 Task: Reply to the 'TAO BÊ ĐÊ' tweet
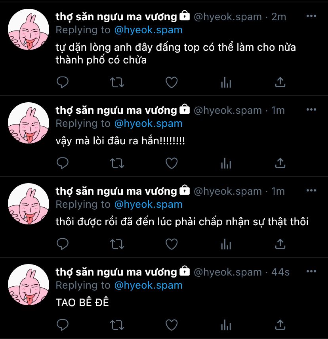point(63,325)
